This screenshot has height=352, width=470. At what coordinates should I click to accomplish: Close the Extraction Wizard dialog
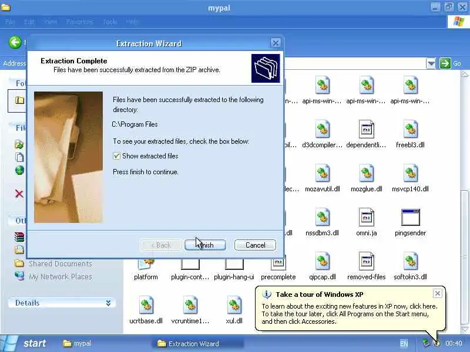pos(276,43)
